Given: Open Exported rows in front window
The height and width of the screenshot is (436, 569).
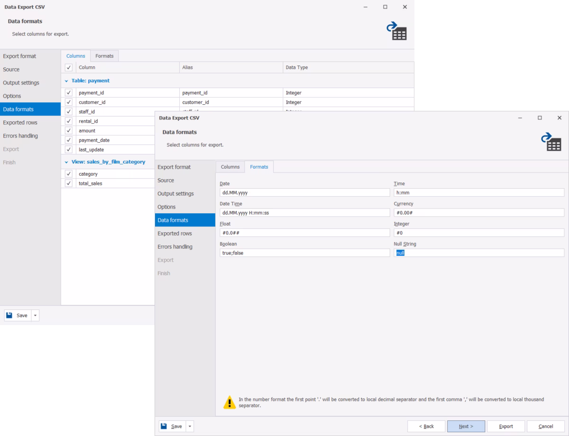Looking at the screenshot, I should pyautogui.click(x=185, y=234).
